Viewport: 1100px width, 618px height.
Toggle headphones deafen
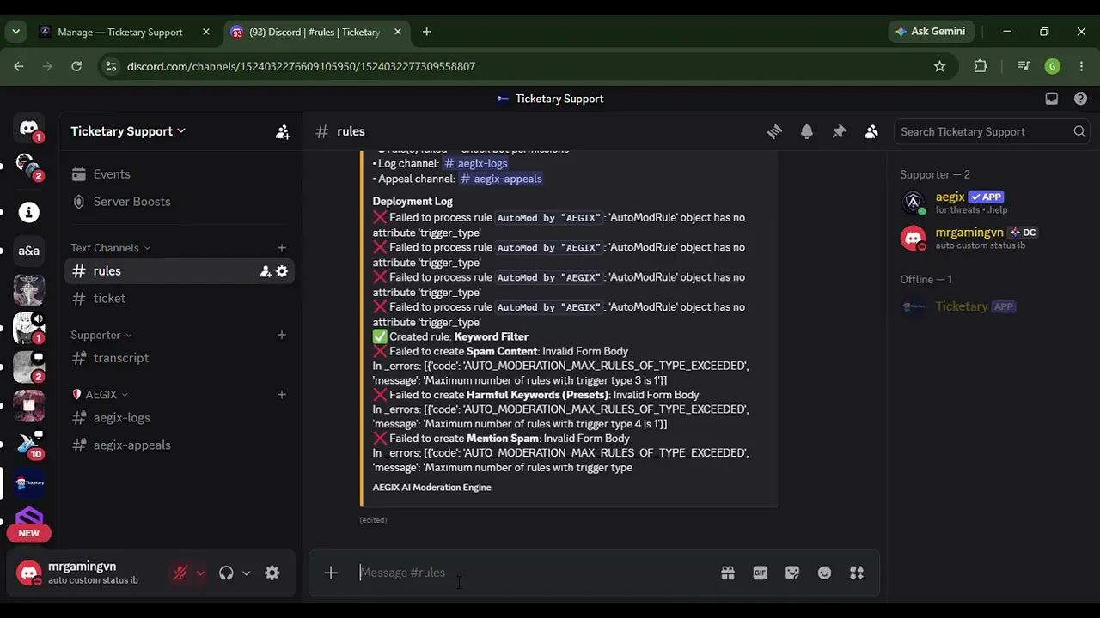(x=226, y=573)
